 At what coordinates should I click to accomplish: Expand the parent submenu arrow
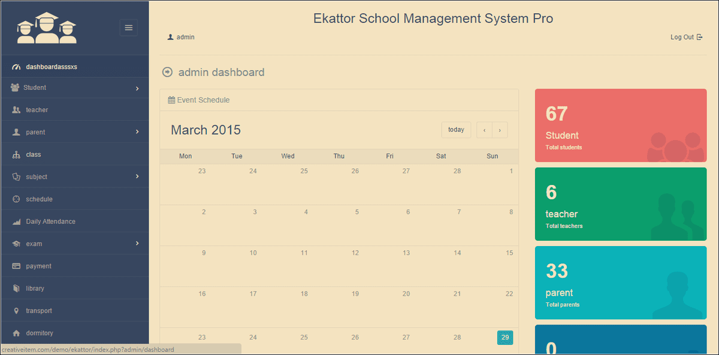point(137,132)
